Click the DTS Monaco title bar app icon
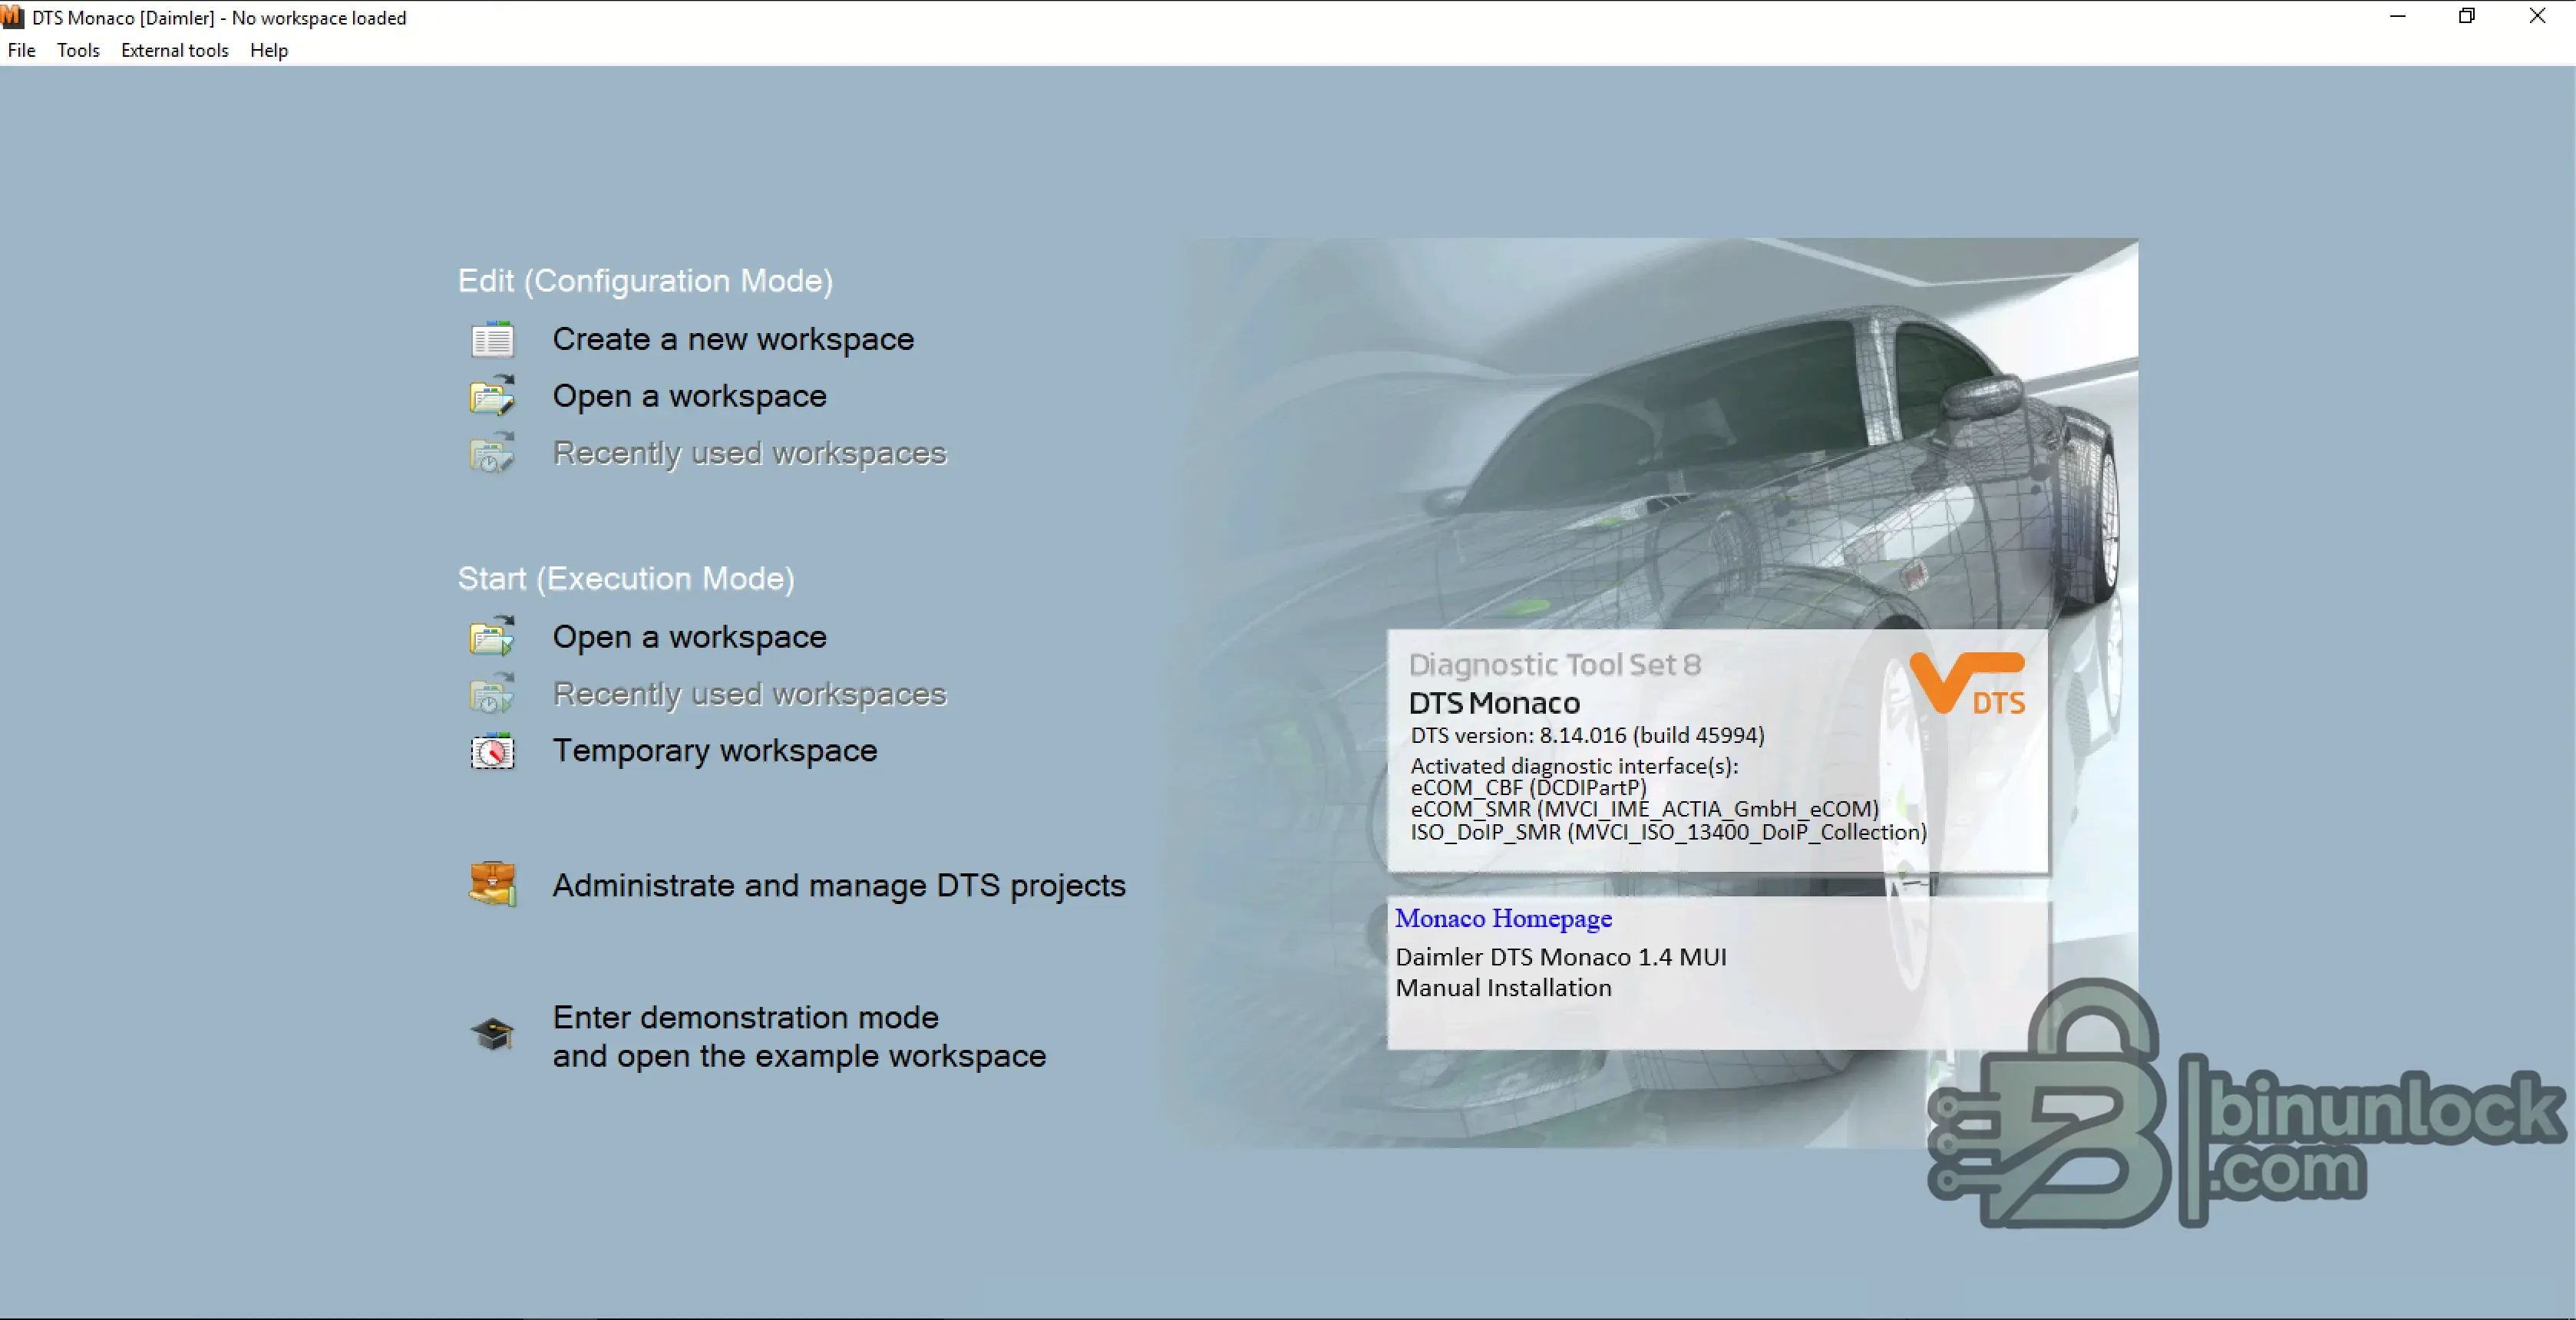 [x=12, y=17]
